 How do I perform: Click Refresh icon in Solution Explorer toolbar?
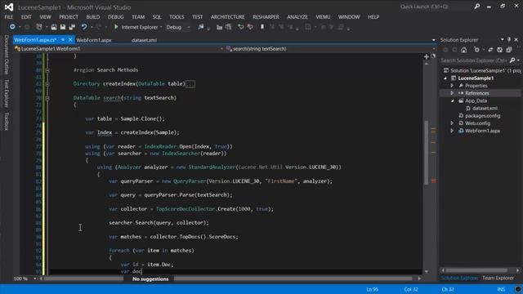pos(499,50)
